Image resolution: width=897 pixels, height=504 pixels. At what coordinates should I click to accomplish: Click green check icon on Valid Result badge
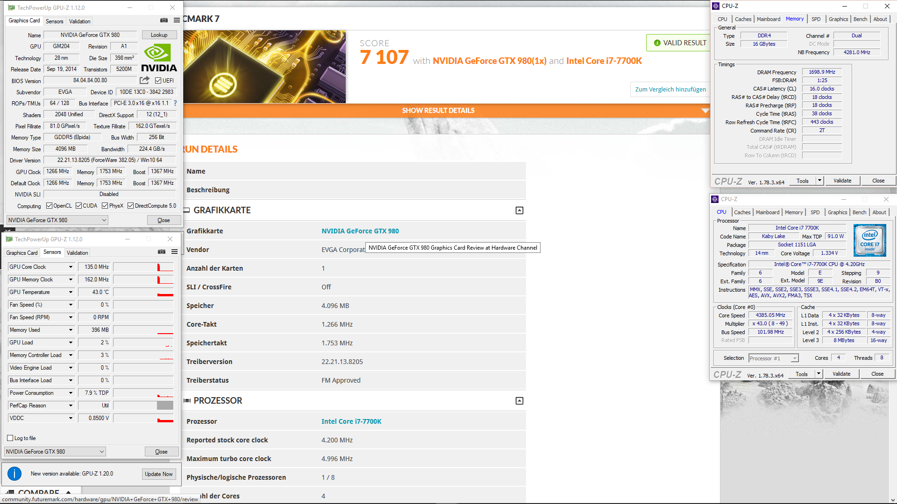(x=657, y=43)
